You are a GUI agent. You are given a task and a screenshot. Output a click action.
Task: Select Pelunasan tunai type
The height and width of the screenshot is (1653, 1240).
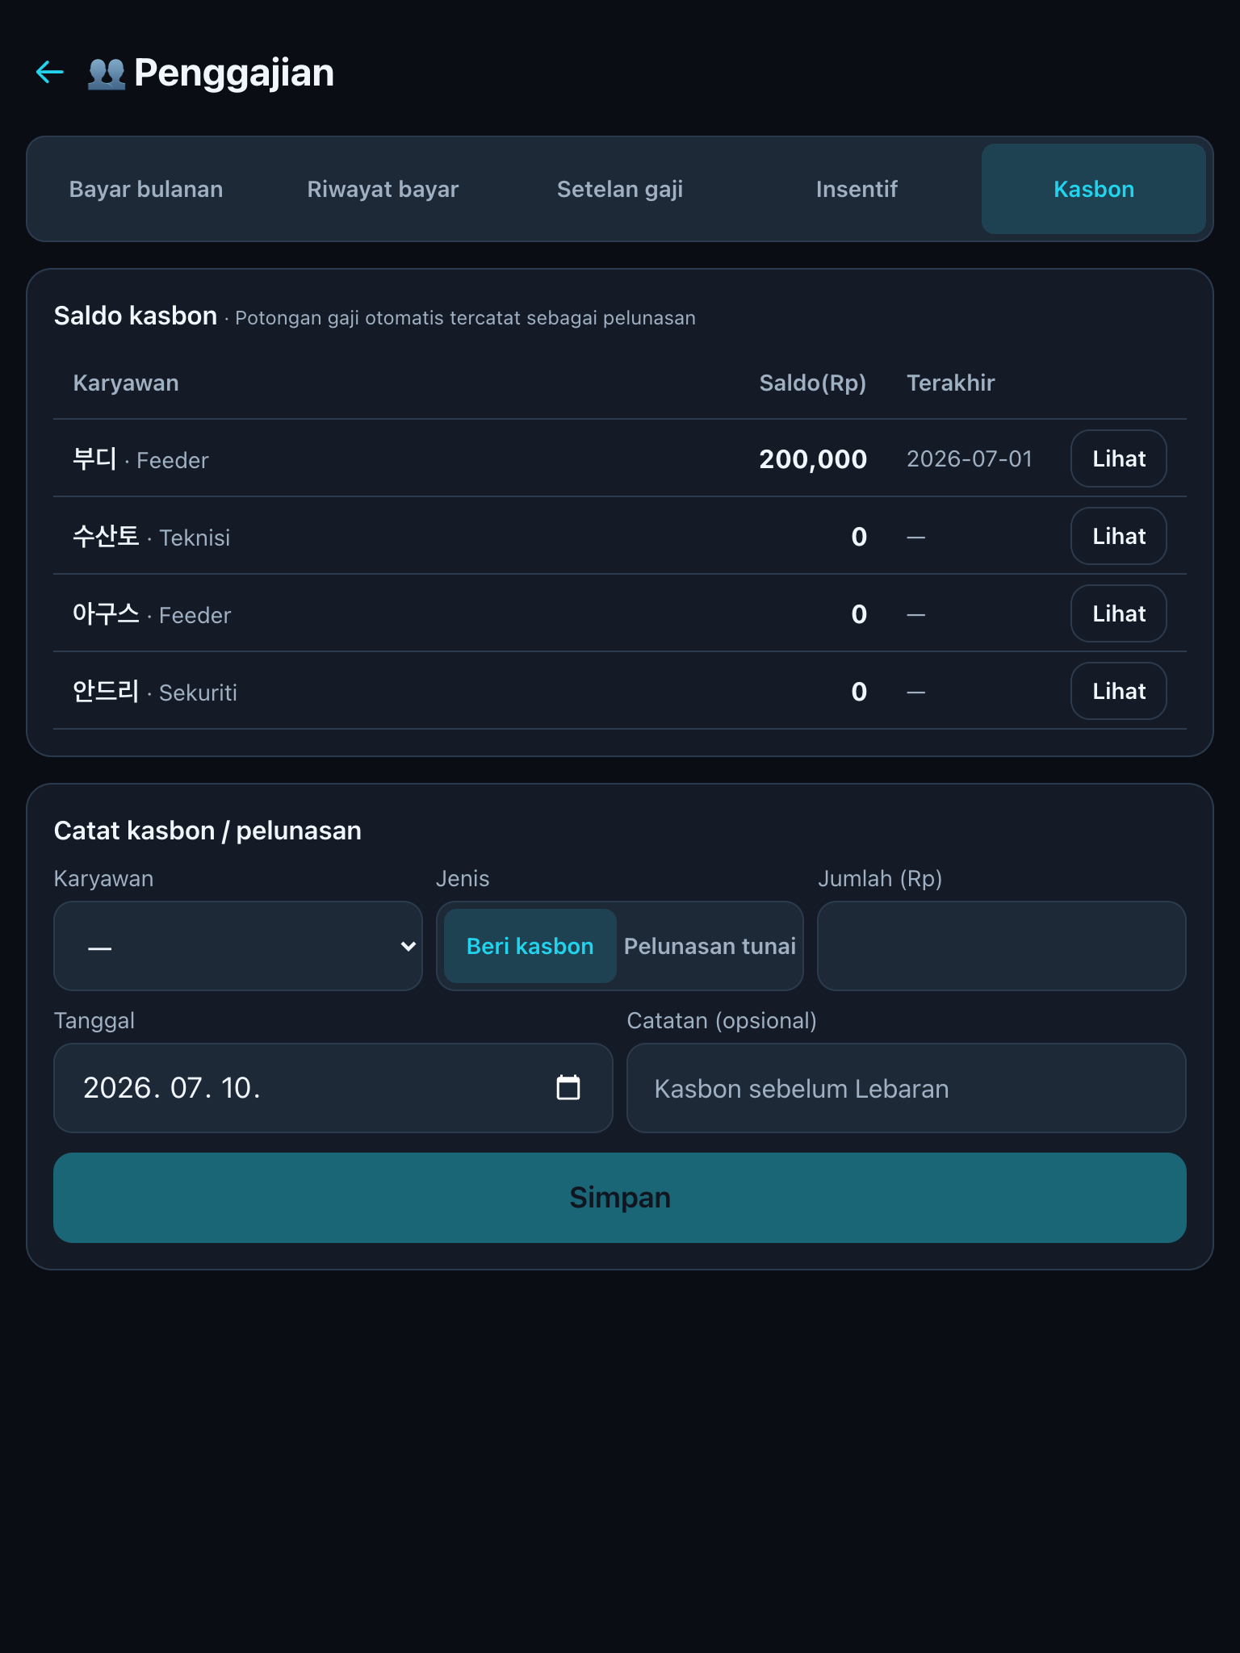710,946
